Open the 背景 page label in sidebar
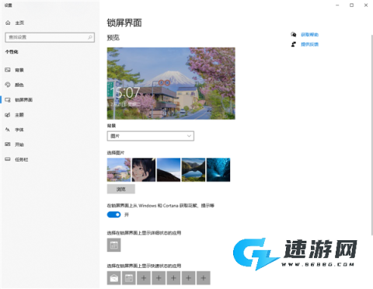373x289 pixels. tap(19, 70)
